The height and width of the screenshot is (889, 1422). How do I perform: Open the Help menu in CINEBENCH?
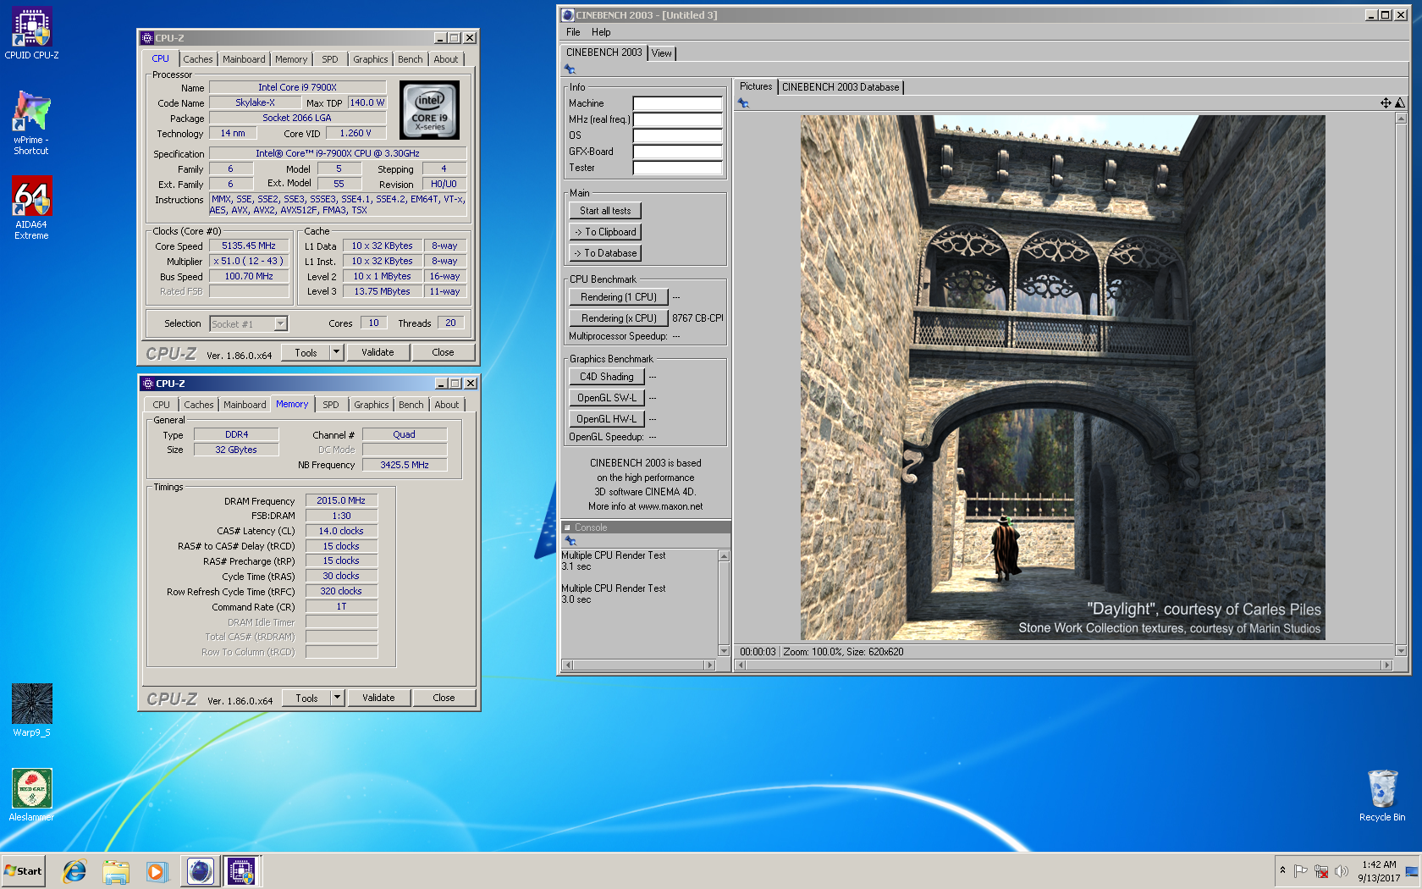(x=601, y=32)
